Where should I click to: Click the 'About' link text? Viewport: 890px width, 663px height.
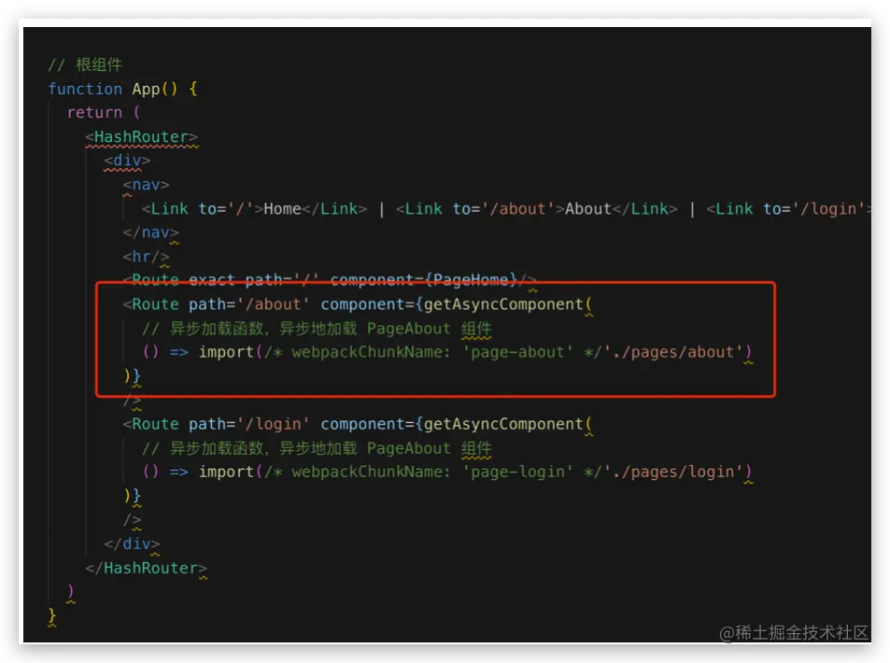(x=588, y=209)
